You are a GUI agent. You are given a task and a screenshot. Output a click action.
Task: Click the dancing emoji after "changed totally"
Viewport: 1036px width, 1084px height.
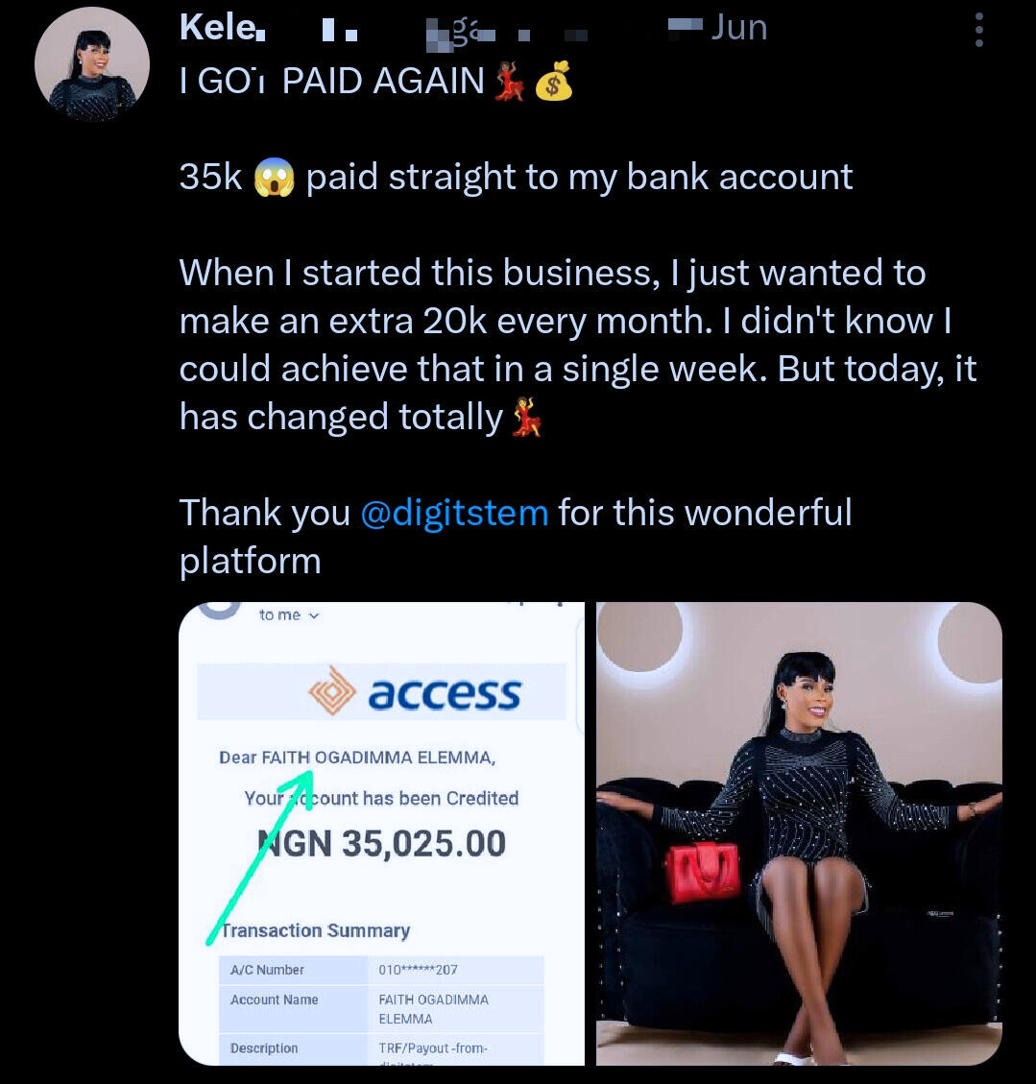(526, 419)
